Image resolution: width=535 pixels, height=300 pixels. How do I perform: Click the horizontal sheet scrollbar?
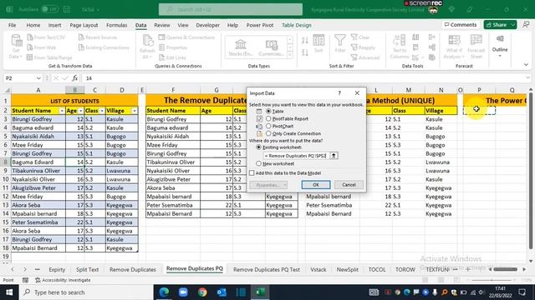505,269
